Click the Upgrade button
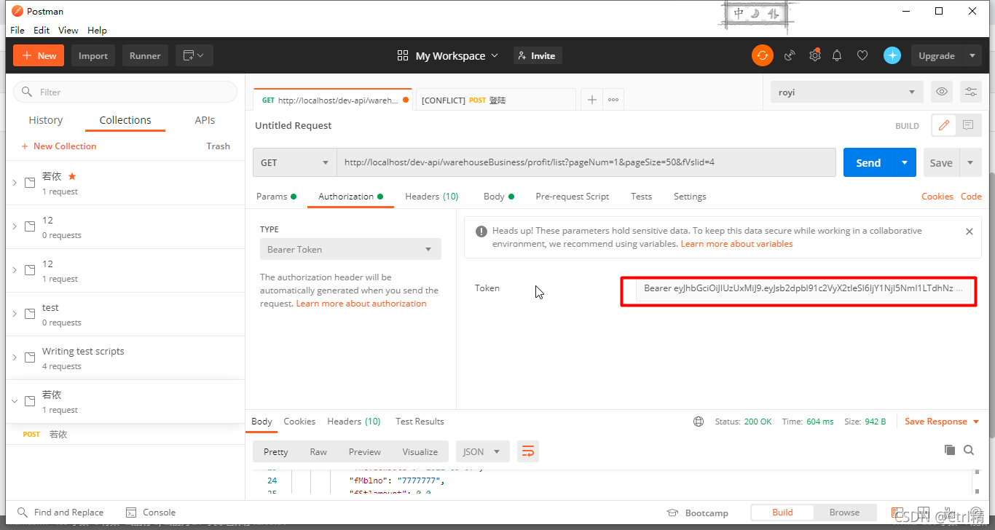 [937, 55]
